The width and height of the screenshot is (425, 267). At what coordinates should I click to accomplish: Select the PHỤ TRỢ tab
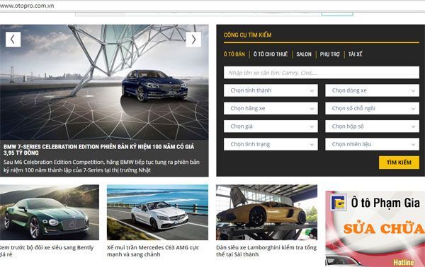[x=329, y=54]
